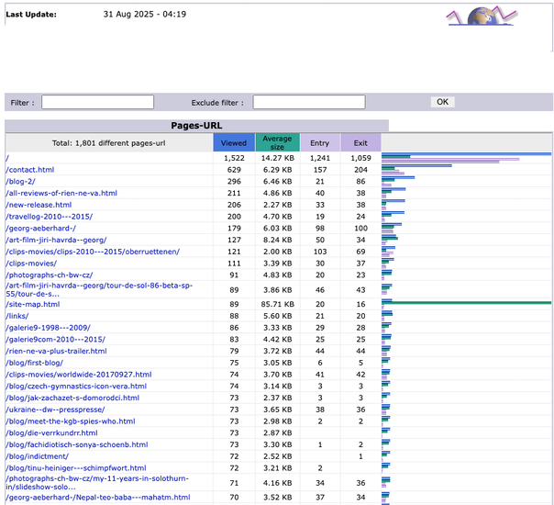Screen dimensions: 554x505
Task: Open the /ukraine--dw--presspresse/ link
Action: (x=55, y=410)
